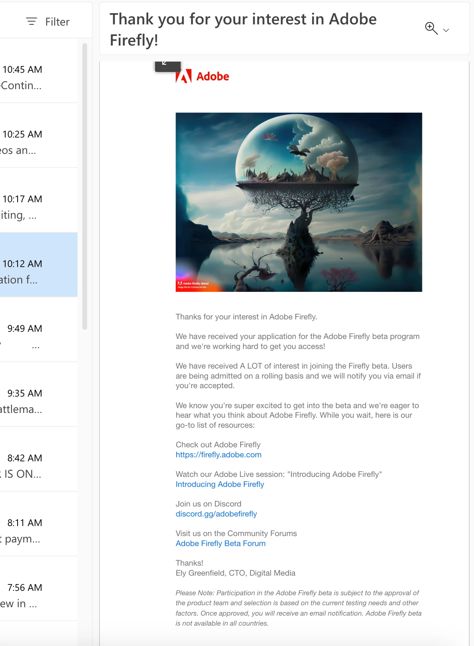474x646 pixels.
Task: Select the 10:45 AM message
Action: click(39, 71)
